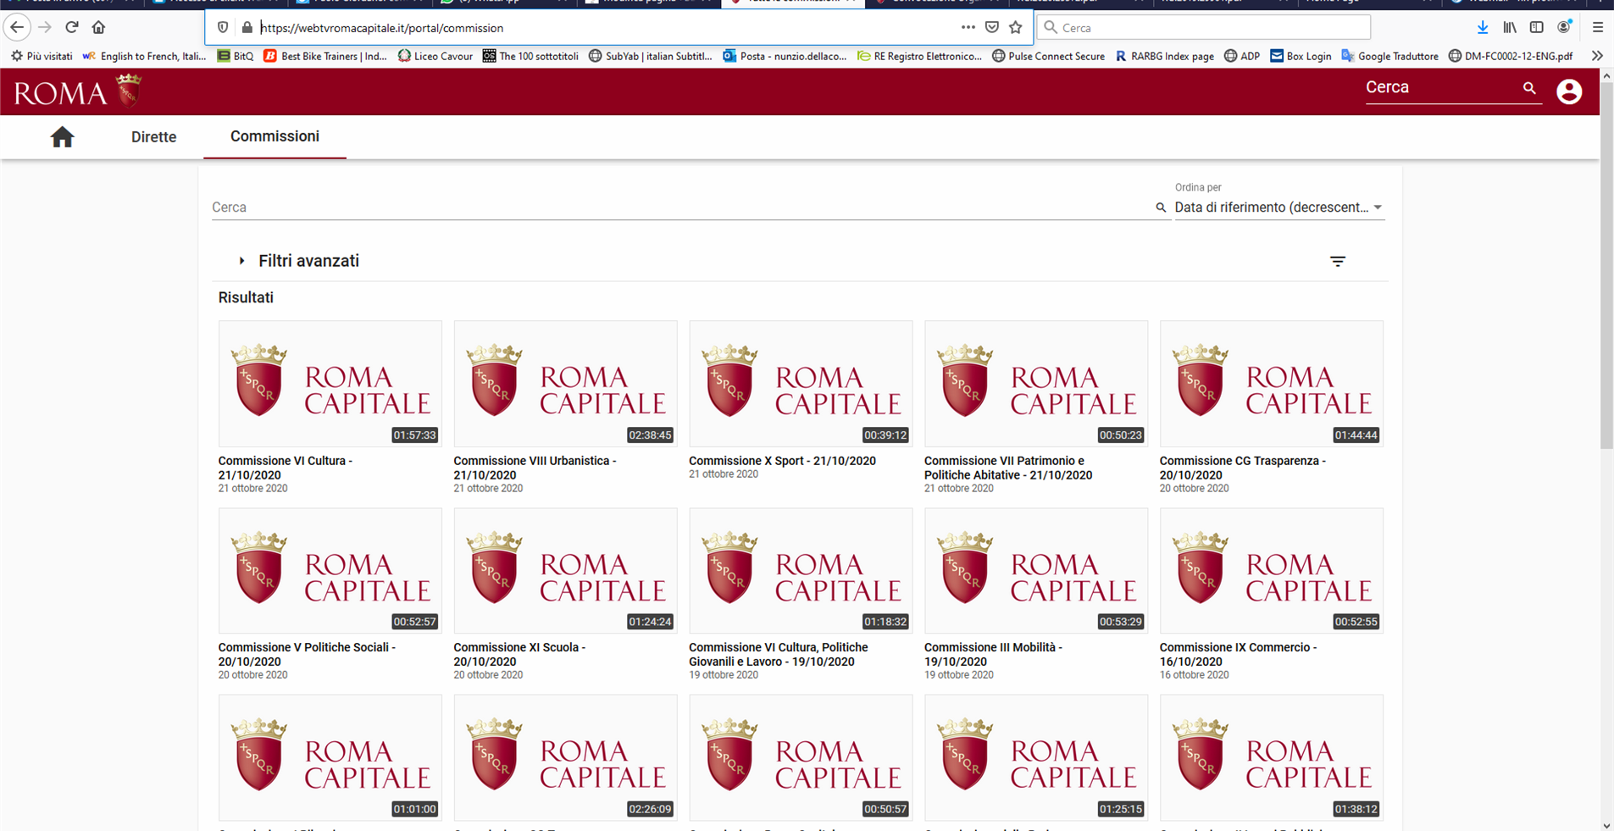Open the Firefox account icon
The image size is (1614, 831).
[x=1564, y=27]
